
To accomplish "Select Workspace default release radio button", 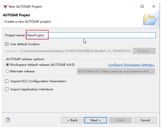I will [7, 65].
